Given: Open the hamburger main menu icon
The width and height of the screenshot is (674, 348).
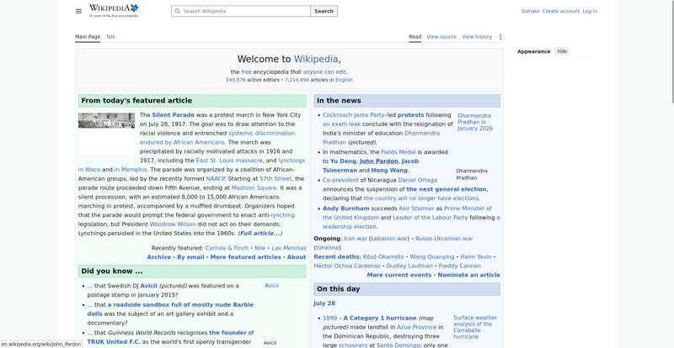Looking at the screenshot, I should (78, 11).
